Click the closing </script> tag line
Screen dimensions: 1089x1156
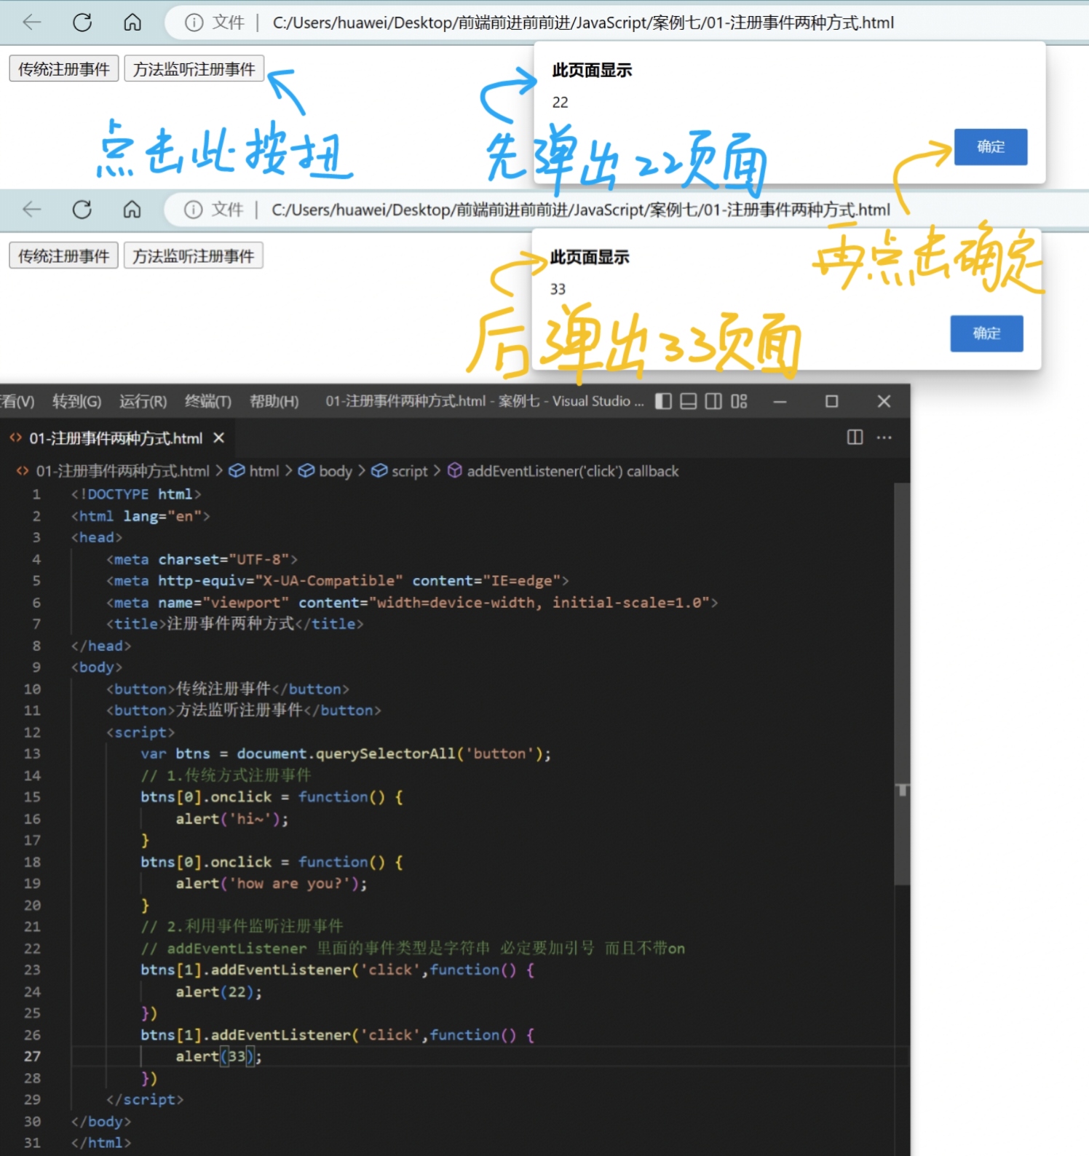tap(145, 1099)
